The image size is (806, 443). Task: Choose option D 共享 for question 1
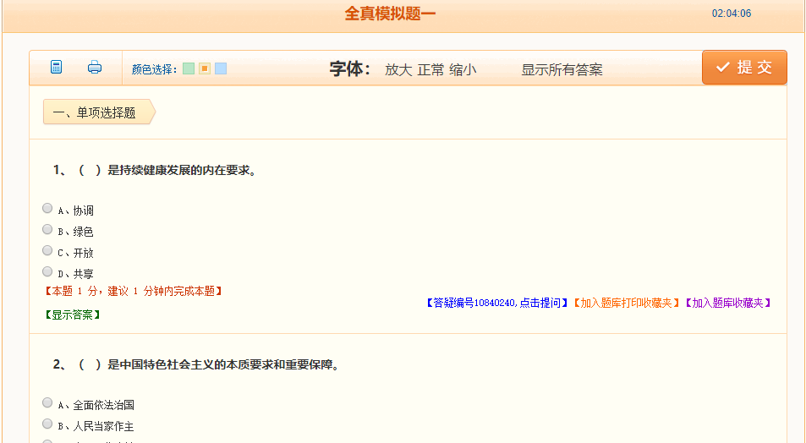[47, 271]
